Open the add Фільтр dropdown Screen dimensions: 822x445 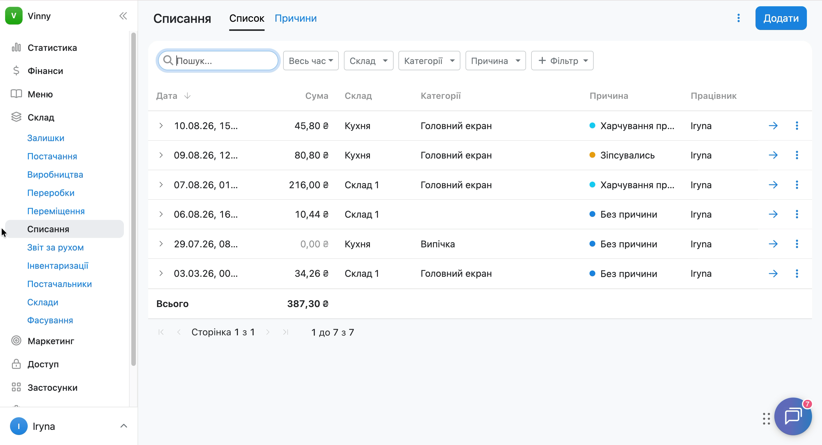click(x=562, y=61)
